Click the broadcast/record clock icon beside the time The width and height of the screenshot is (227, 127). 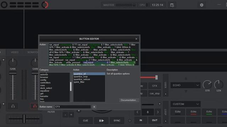click(172, 5)
